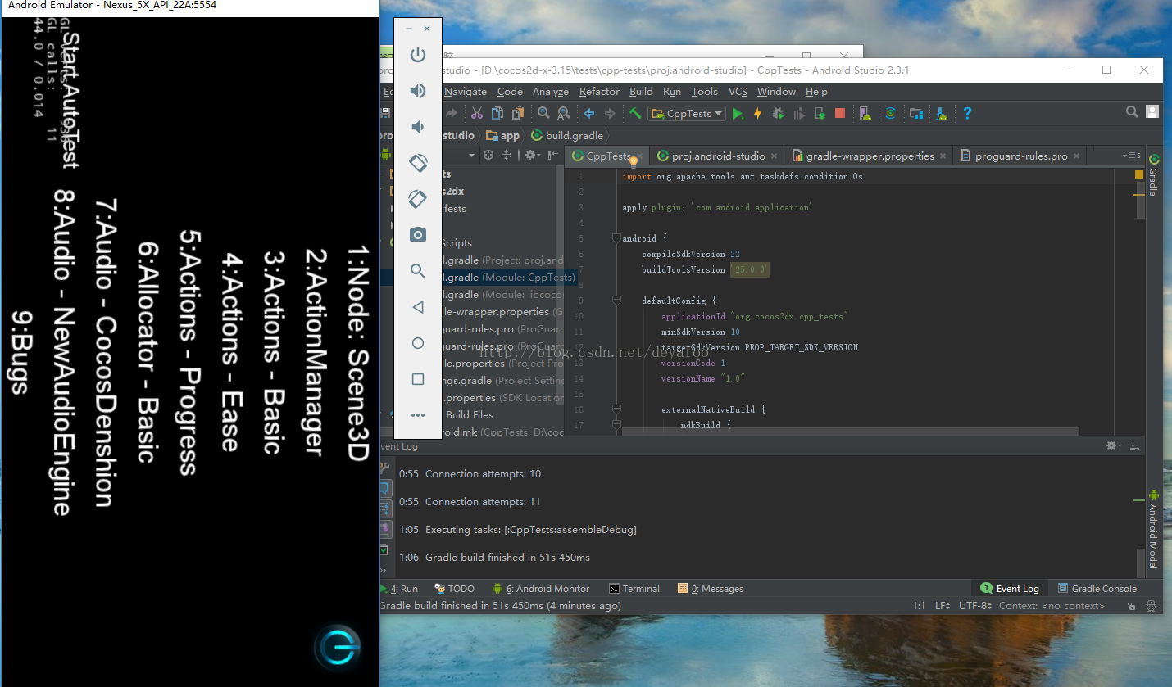Show hidden editor tabs list dropdown

click(1131, 156)
